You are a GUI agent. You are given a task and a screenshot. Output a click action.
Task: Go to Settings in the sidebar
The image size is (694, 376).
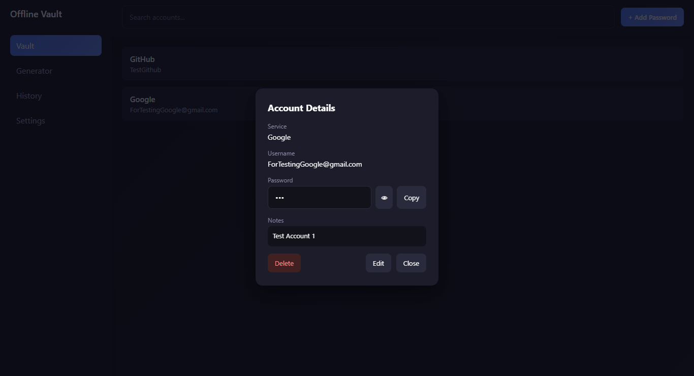click(30, 121)
